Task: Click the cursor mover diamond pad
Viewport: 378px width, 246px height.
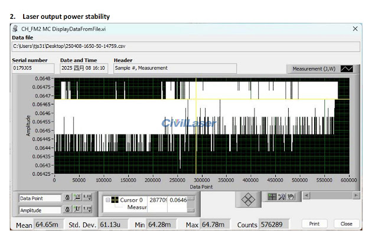Action: (x=248, y=199)
